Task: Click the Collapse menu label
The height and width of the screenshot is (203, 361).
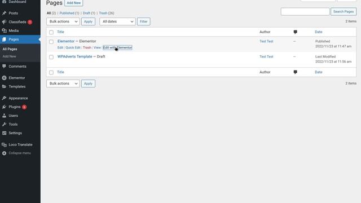Action: pyautogui.click(x=20, y=153)
